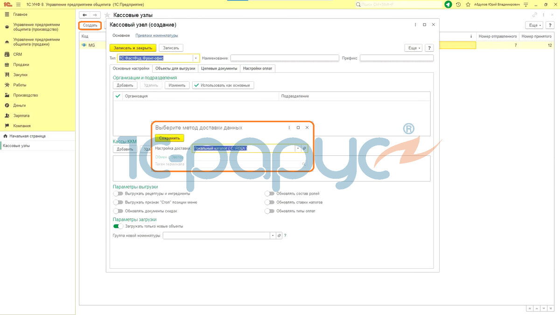Viewport: 560px width, 315px height.
Task: Switch to Целевые документы tab
Action: click(219, 68)
